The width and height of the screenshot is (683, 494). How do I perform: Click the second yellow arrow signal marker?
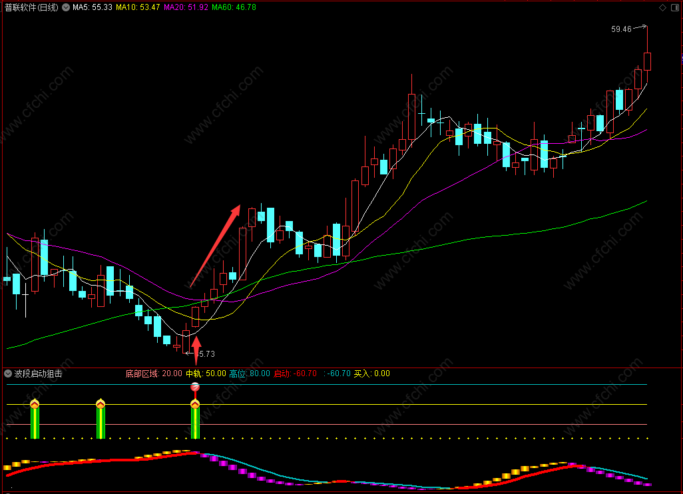(x=101, y=403)
